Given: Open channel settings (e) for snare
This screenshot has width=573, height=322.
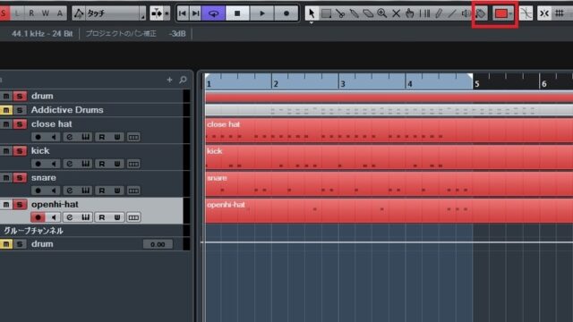Looking at the screenshot, I should tap(70, 191).
